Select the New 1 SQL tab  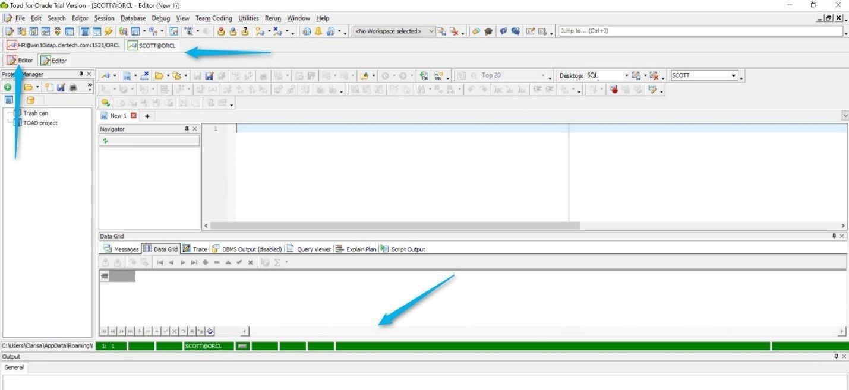pyautogui.click(x=118, y=116)
